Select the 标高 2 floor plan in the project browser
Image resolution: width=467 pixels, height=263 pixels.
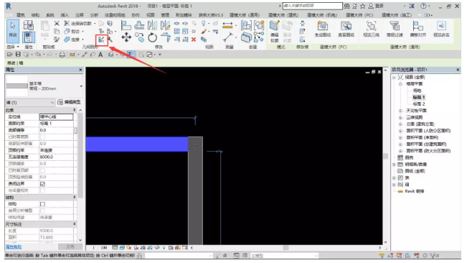tap(419, 104)
